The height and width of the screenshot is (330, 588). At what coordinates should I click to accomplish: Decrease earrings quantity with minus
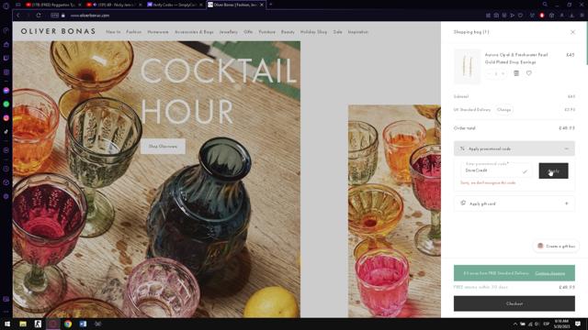click(489, 73)
